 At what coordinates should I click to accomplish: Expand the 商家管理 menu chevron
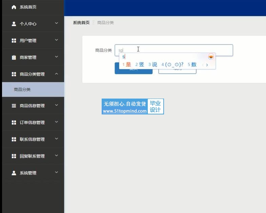pyautogui.click(x=57, y=57)
